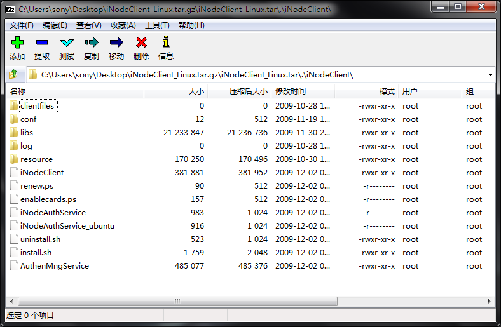Sort by 修改时间 column header
The width and height of the screenshot is (501, 327).
[x=303, y=91]
